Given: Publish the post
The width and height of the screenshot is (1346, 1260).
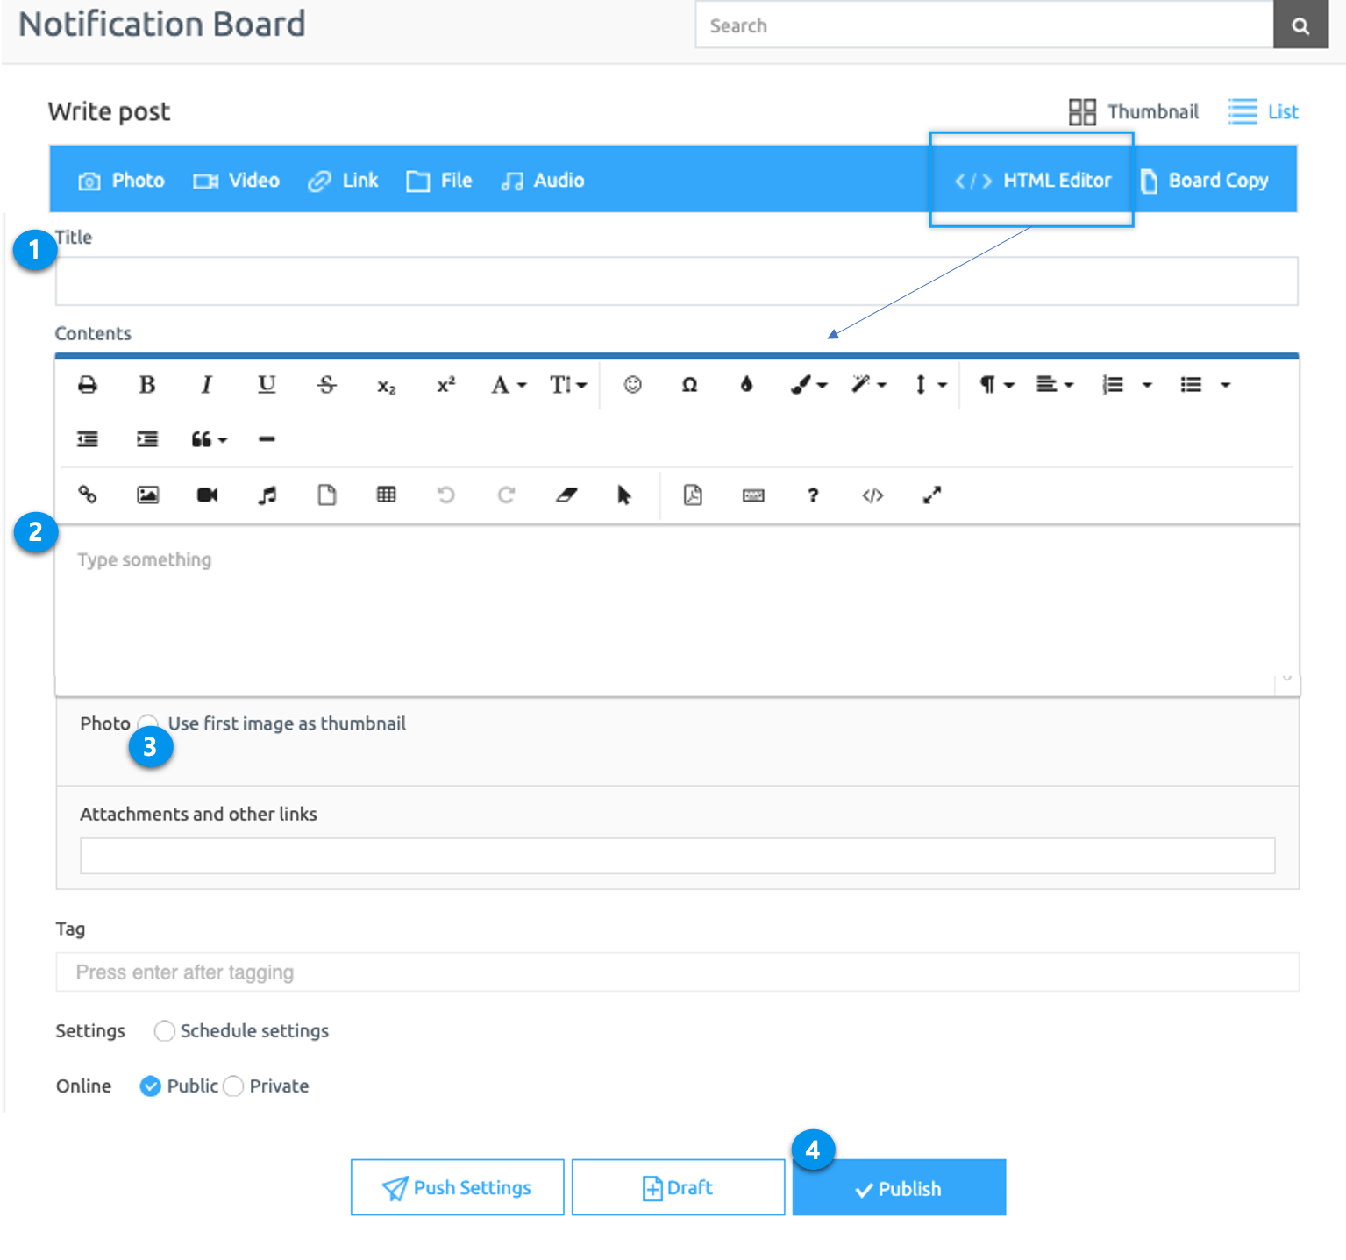Looking at the screenshot, I should point(899,1188).
